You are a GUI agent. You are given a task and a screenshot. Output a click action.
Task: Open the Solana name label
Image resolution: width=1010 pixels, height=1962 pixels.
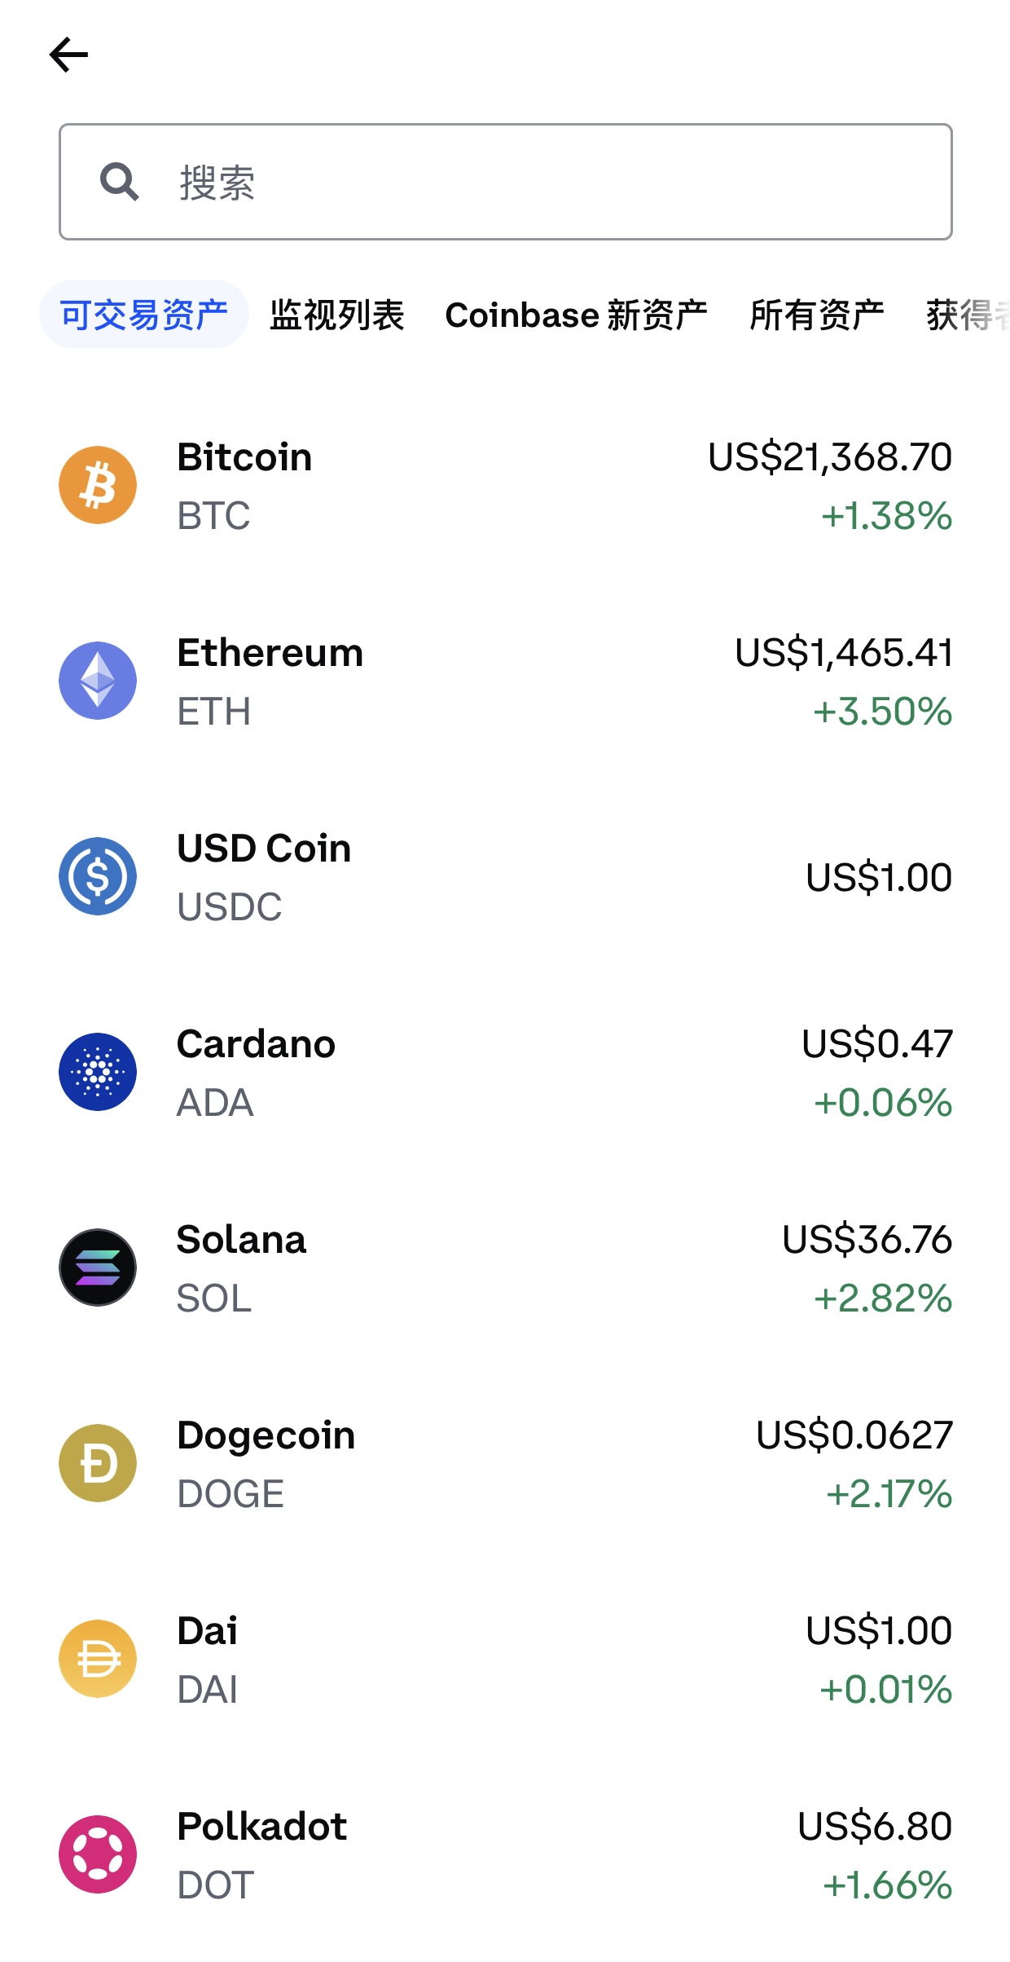click(241, 1240)
